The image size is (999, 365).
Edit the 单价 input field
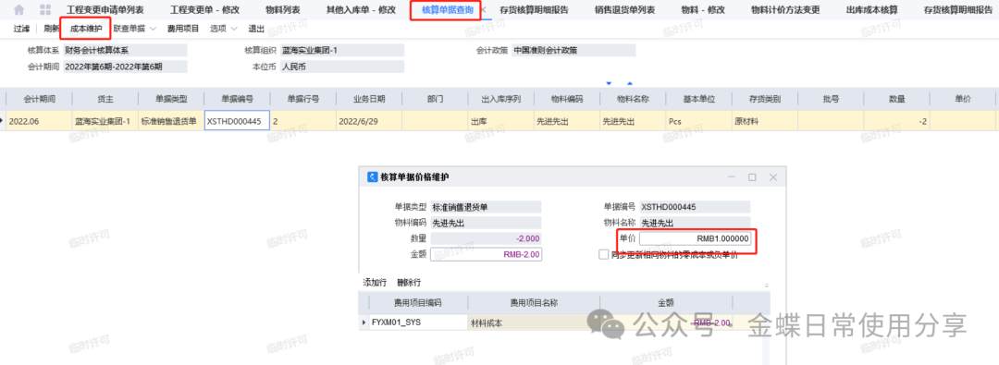tap(695, 238)
